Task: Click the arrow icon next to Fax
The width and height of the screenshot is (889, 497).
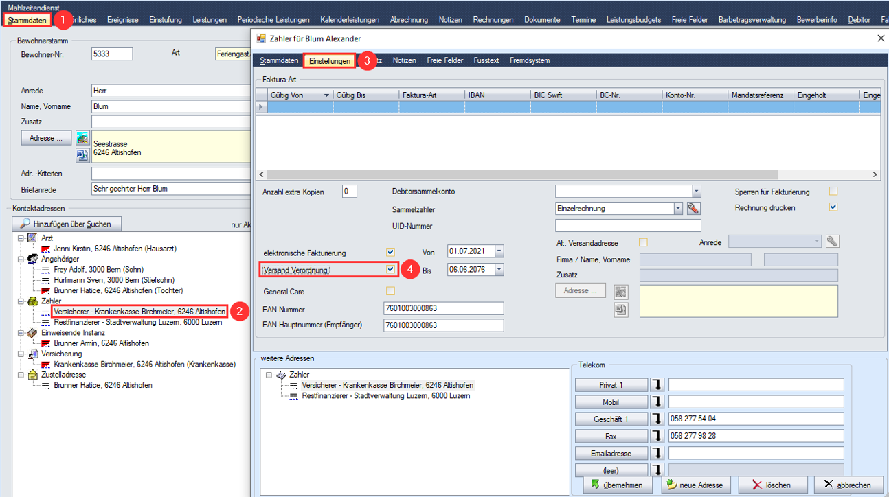Action: tap(657, 436)
